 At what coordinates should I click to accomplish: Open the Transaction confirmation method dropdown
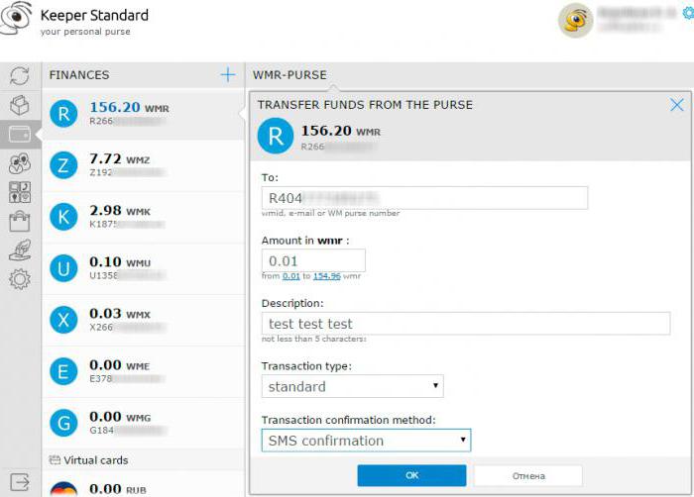(366, 441)
